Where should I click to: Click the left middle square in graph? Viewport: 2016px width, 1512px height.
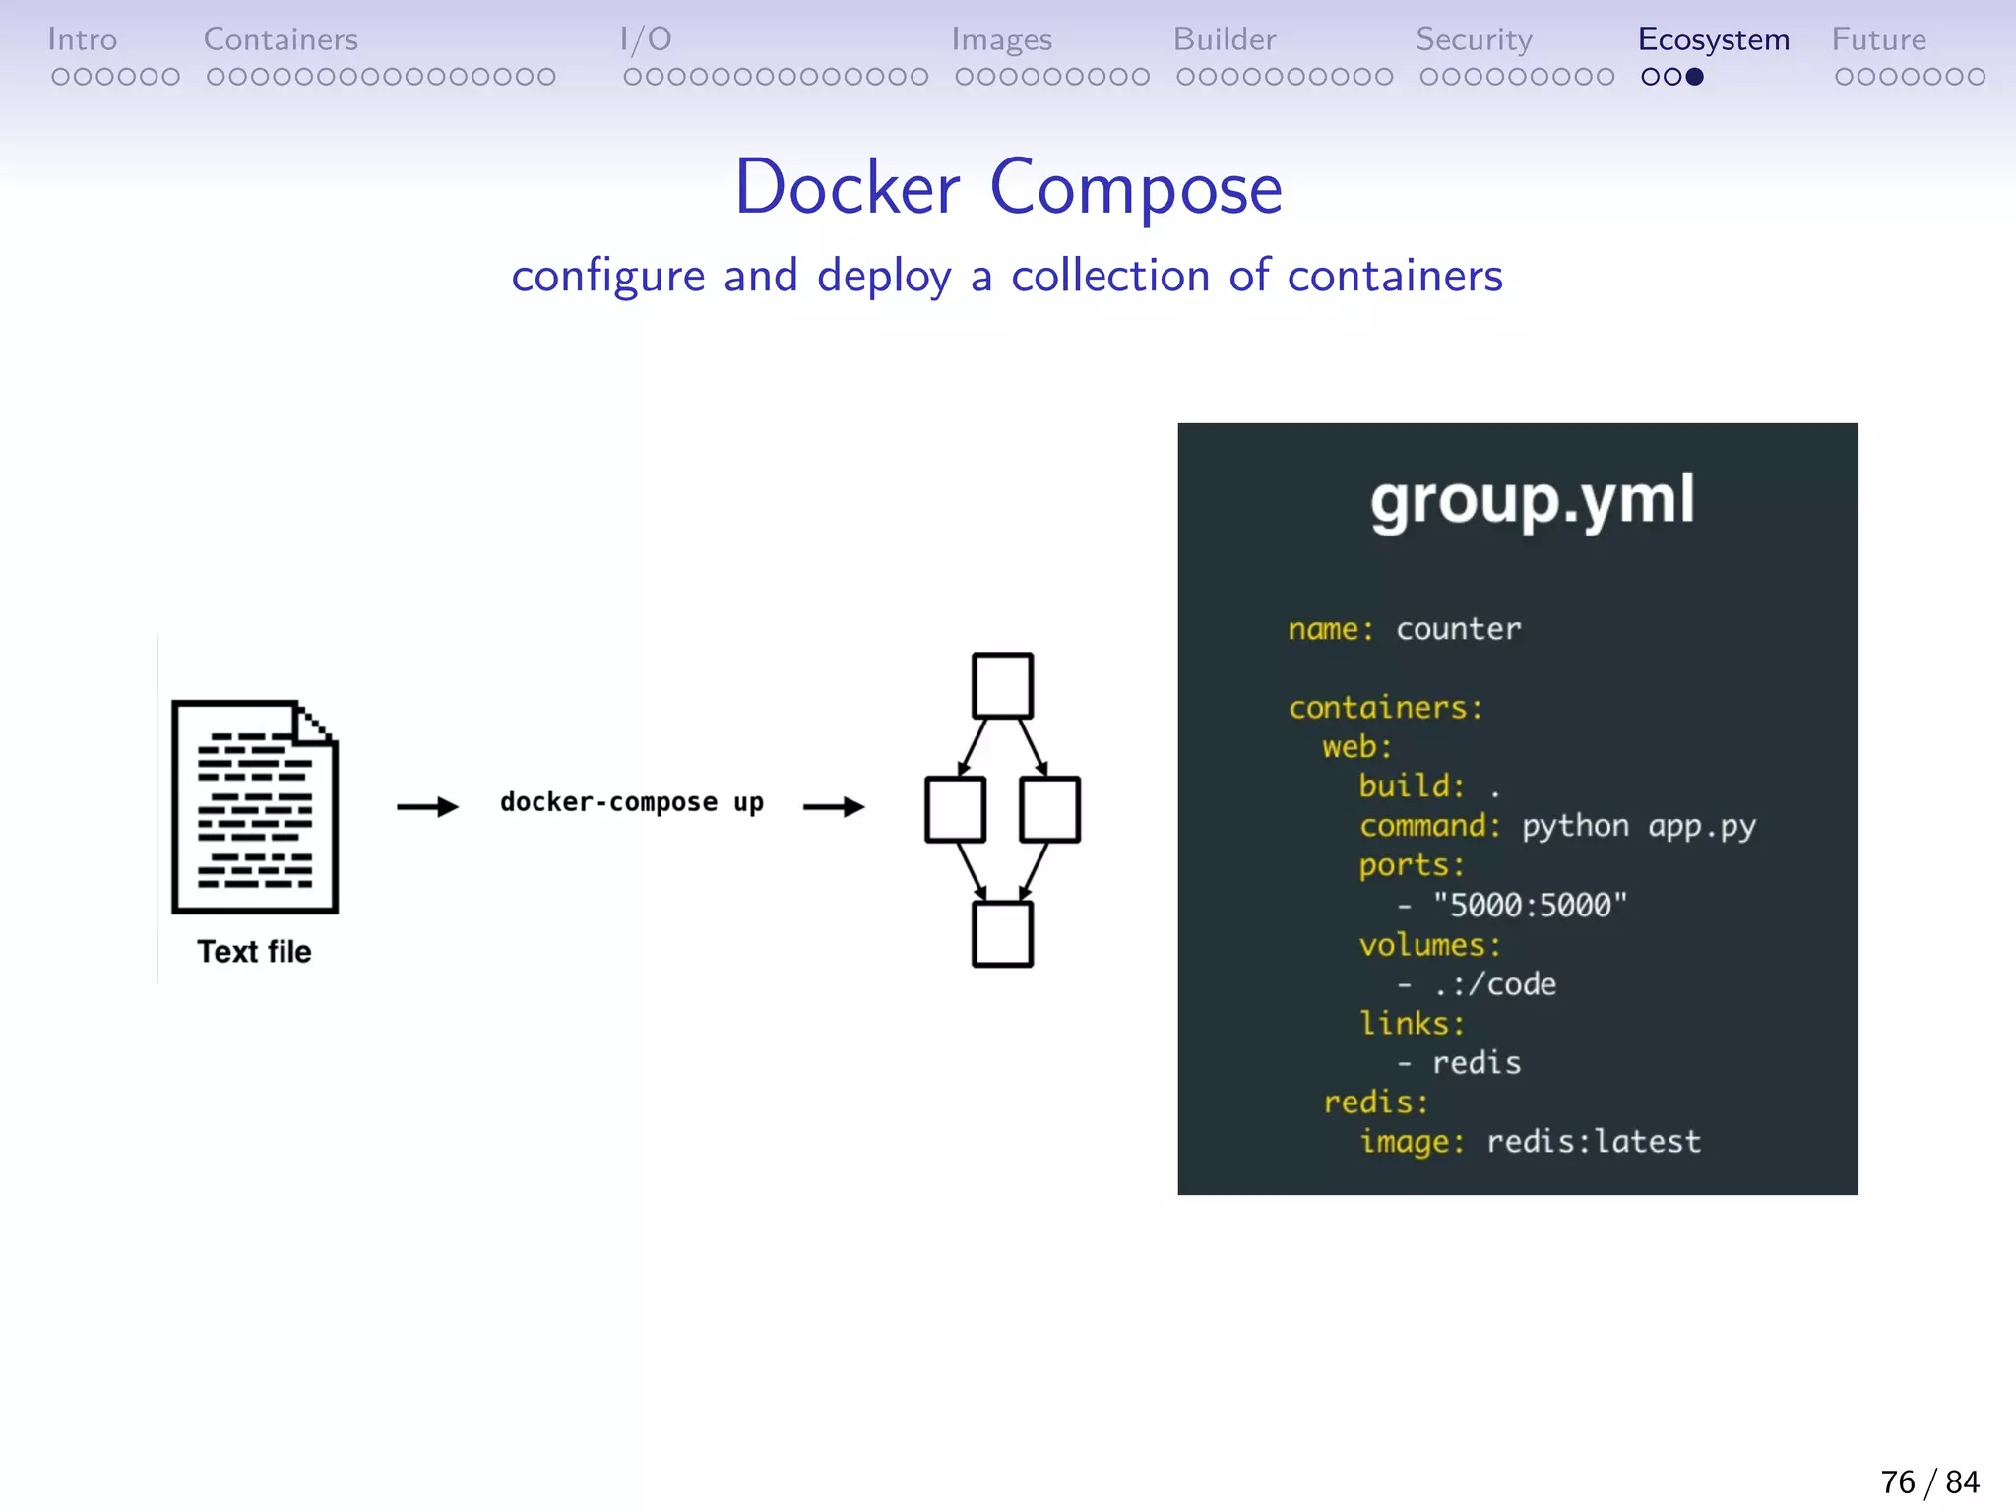pos(955,809)
